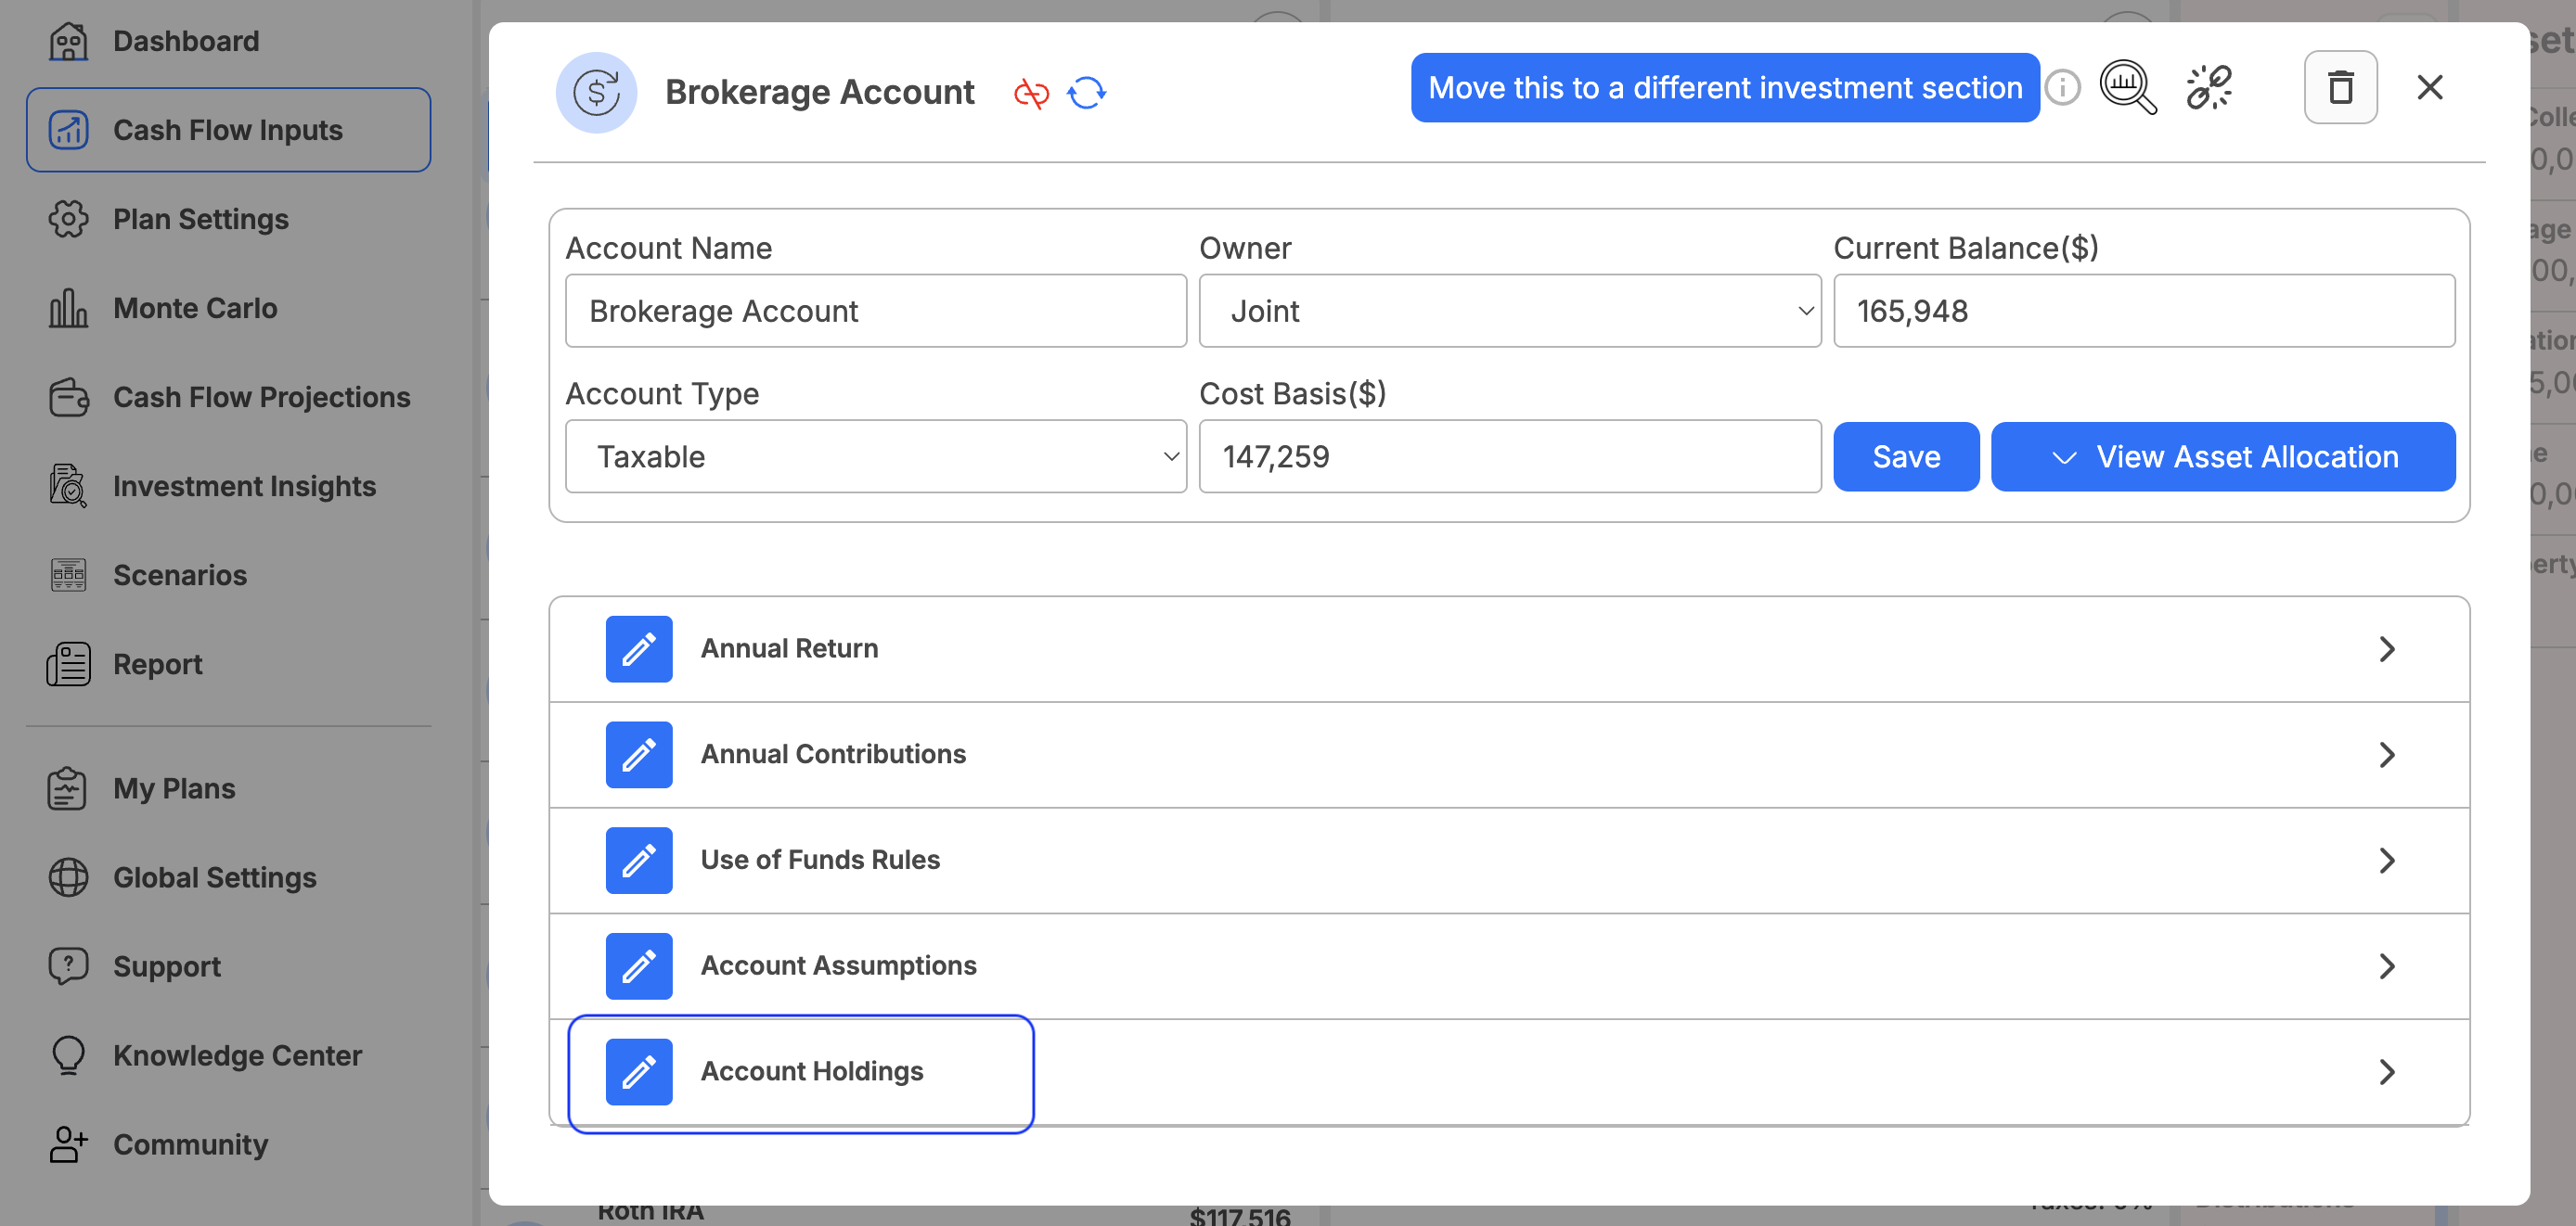Click the Save button
Viewport: 2576px width, 1226px height.
(1906, 456)
